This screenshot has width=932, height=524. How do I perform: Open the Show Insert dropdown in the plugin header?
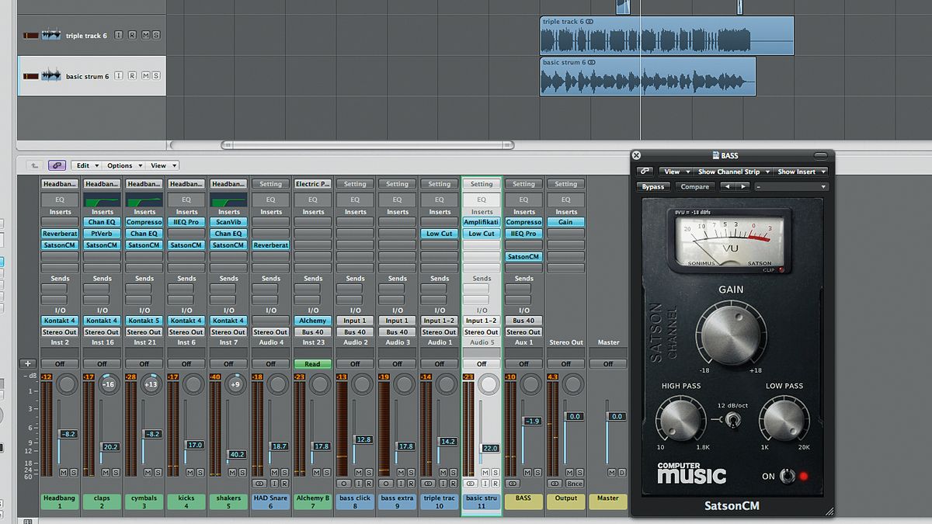pyautogui.click(x=800, y=171)
